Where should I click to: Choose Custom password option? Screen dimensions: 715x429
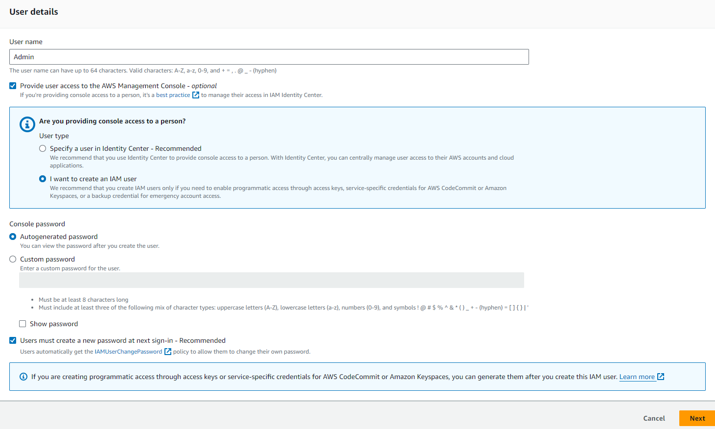13,259
